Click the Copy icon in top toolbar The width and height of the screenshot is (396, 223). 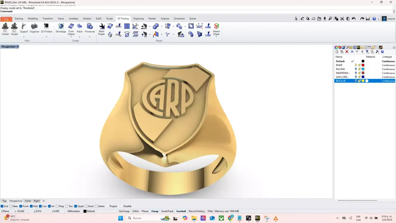tap(336, 19)
